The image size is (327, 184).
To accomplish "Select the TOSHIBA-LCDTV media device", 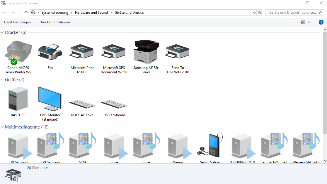I will point(243,147).
